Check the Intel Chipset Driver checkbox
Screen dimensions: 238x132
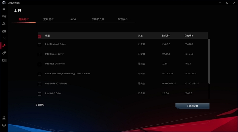tap(40, 55)
